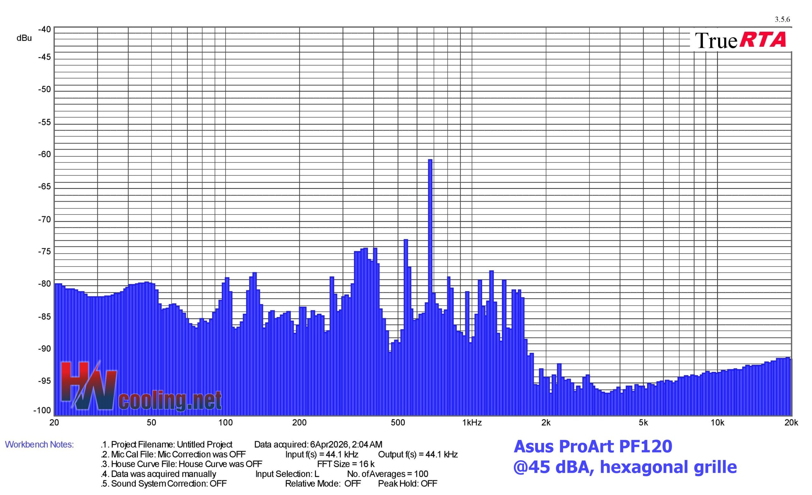Image resolution: width=812 pixels, height=495 pixels.
Task: Click the Peak Hold: OFF text
Action: click(407, 484)
